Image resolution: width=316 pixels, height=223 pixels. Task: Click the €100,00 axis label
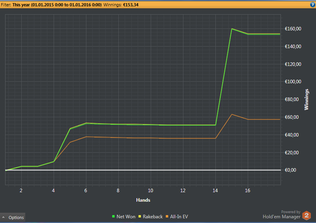pos(293,82)
